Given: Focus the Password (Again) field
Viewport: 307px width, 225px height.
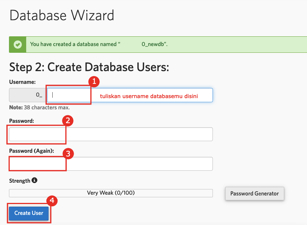Looking at the screenshot, I should coord(111,164).
